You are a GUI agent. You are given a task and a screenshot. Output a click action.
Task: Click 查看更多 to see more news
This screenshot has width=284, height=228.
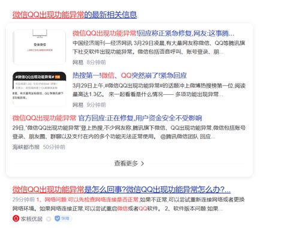coord(126,164)
